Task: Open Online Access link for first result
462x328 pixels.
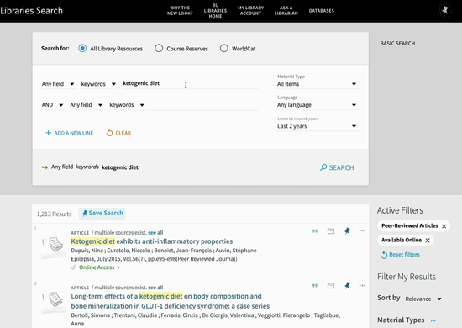Action: coord(97,267)
